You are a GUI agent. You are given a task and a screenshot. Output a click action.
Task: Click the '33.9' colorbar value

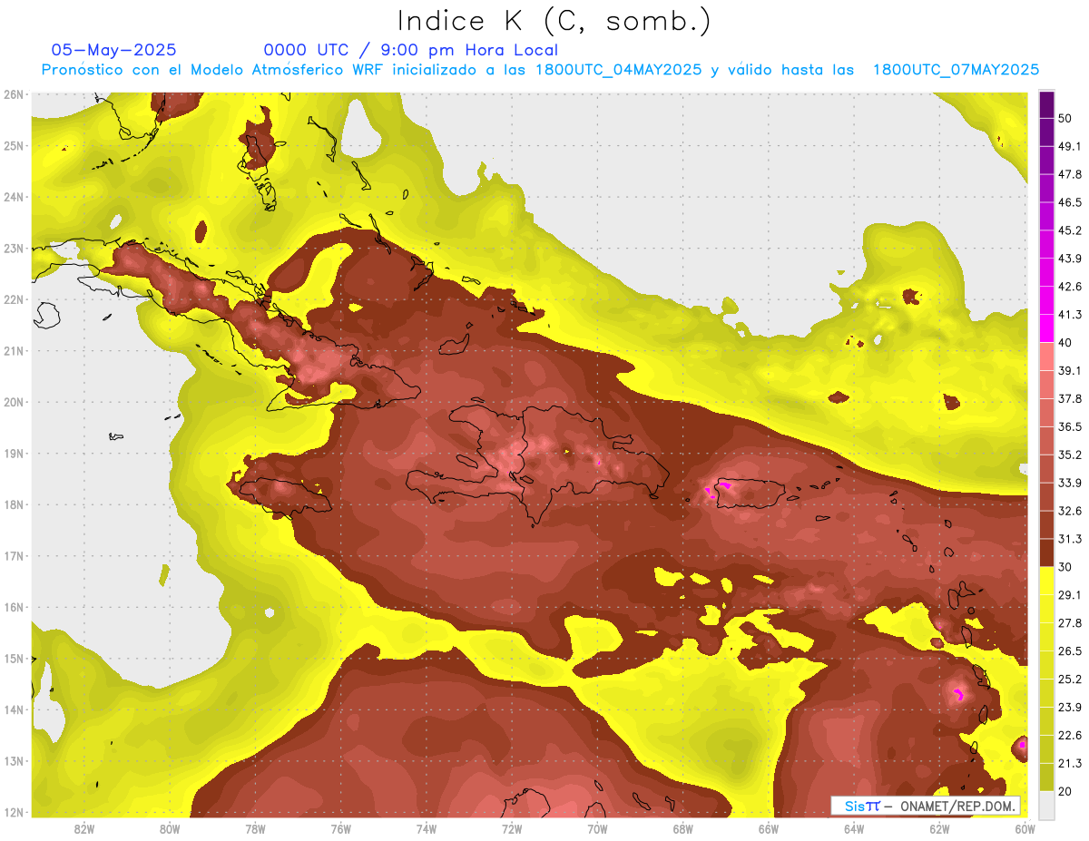pos(1070,483)
